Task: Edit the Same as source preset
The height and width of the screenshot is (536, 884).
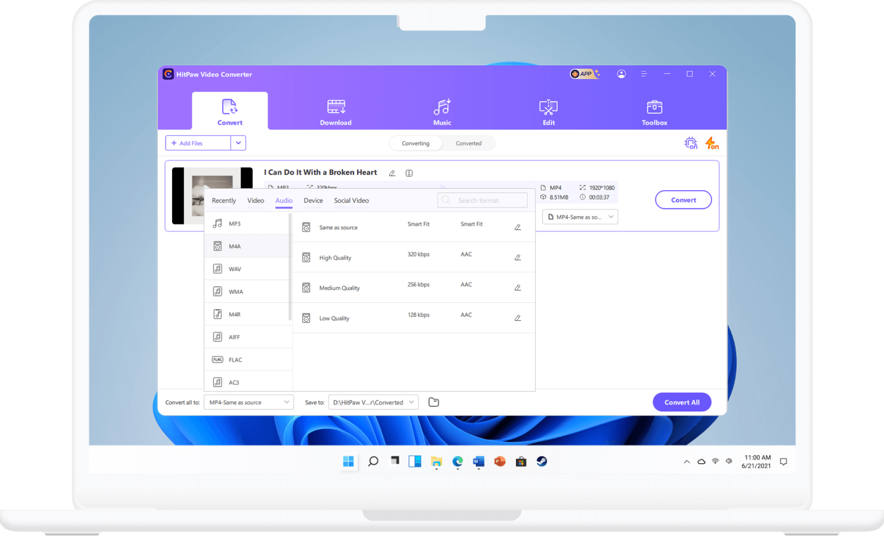Action: pos(518,227)
